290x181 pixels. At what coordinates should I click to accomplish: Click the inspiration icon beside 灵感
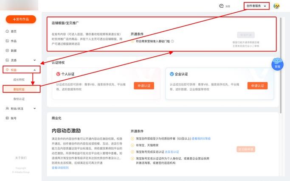click(x=7, y=60)
